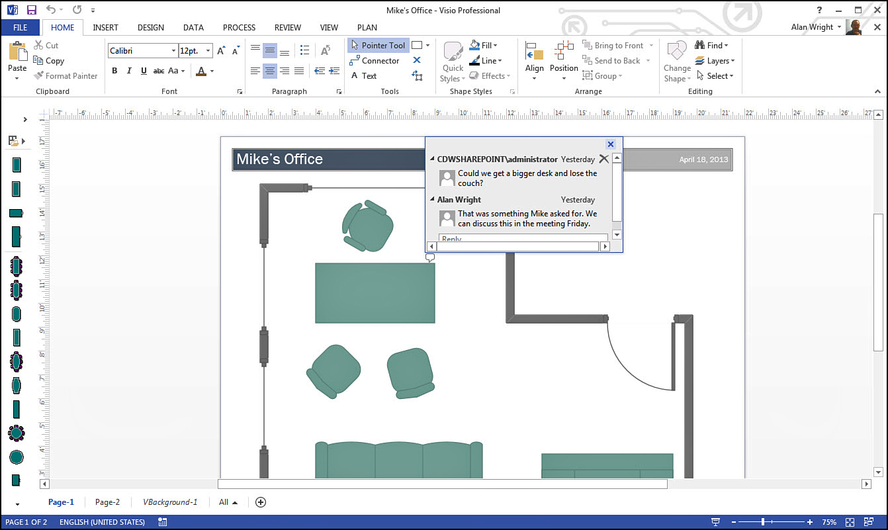Click the zoom slider handle
This screenshot has height=530, width=888.
764,522
